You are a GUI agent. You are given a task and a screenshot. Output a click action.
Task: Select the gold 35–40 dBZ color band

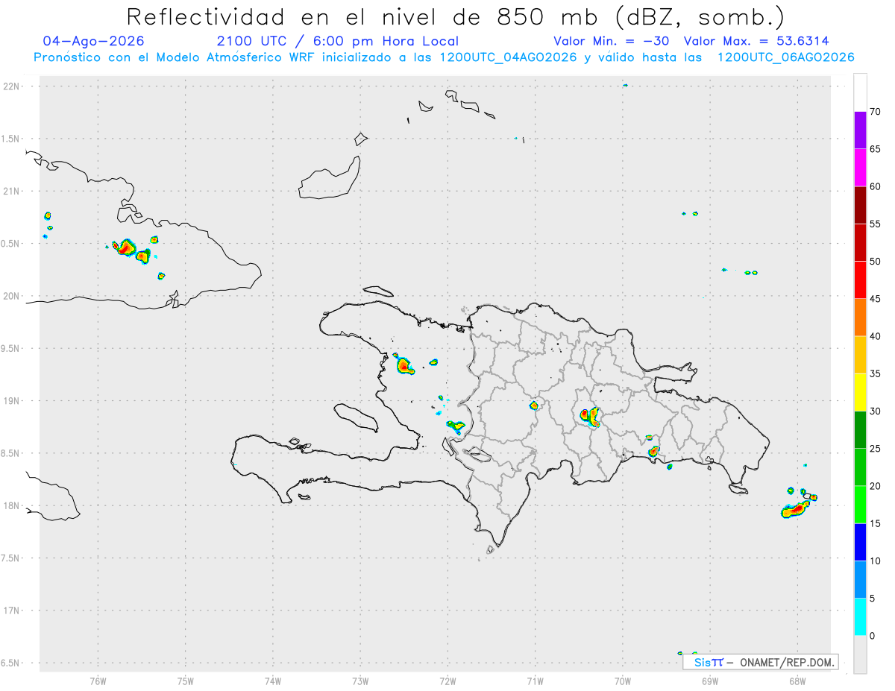(860, 355)
